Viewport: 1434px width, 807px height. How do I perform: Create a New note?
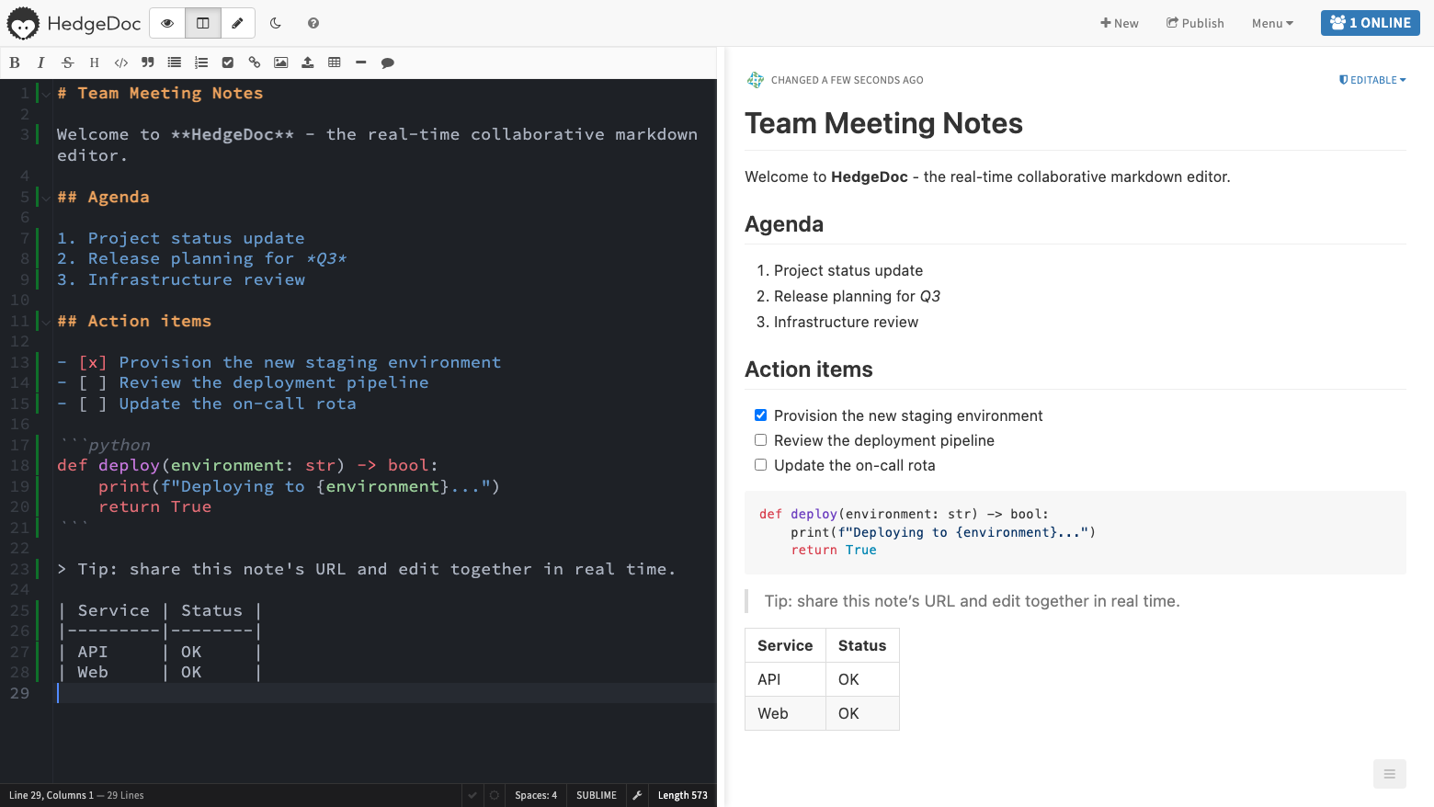point(1120,23)
